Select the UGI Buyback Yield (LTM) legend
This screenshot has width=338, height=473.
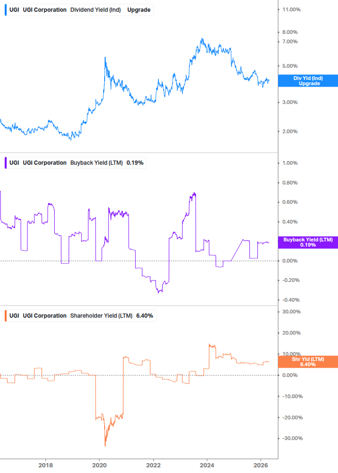pos(75,163)
